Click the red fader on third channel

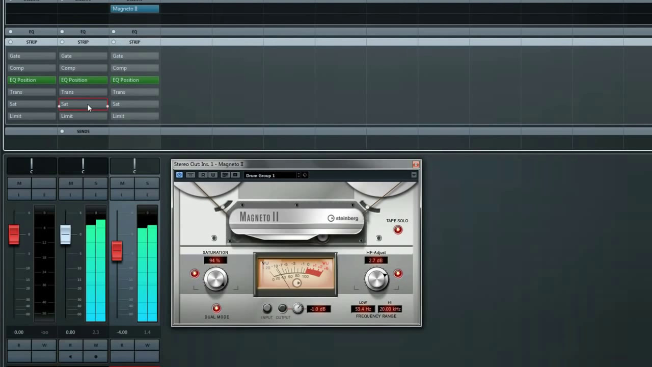point(117,251)
